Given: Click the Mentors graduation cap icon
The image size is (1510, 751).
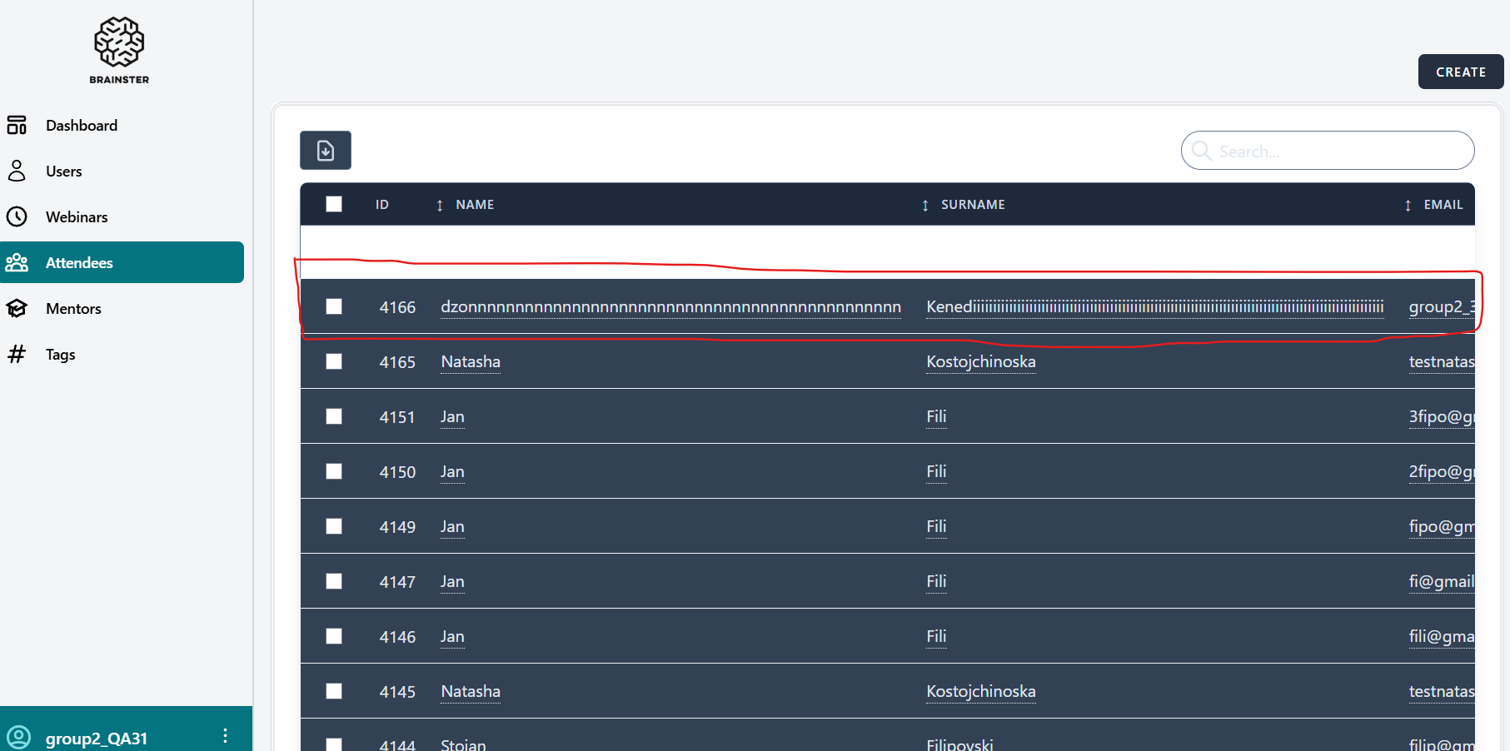Looking at the screenshot, I should pyautogui.click(x=17, y=308).
